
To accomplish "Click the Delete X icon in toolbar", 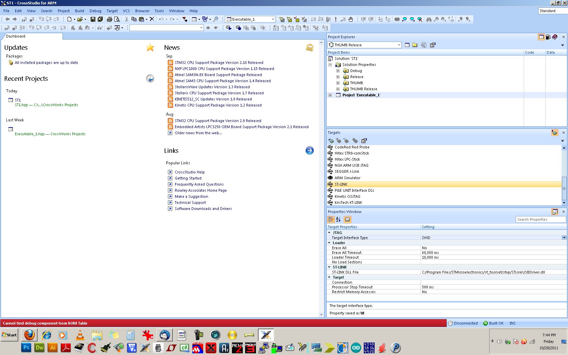I will pyautogui.click(x=152, y=19).
